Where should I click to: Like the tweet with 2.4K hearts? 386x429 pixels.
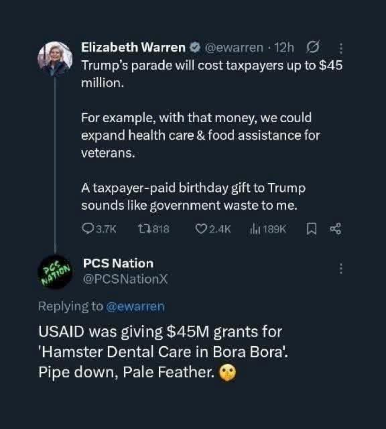tap(200, 229)
